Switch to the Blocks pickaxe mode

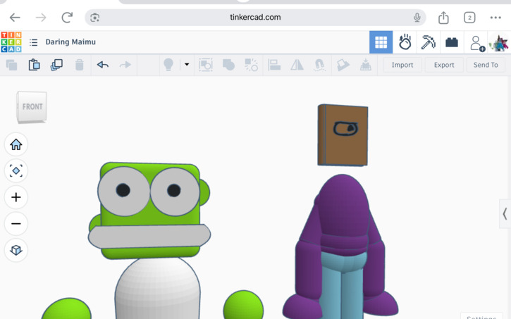pos(429,42)
